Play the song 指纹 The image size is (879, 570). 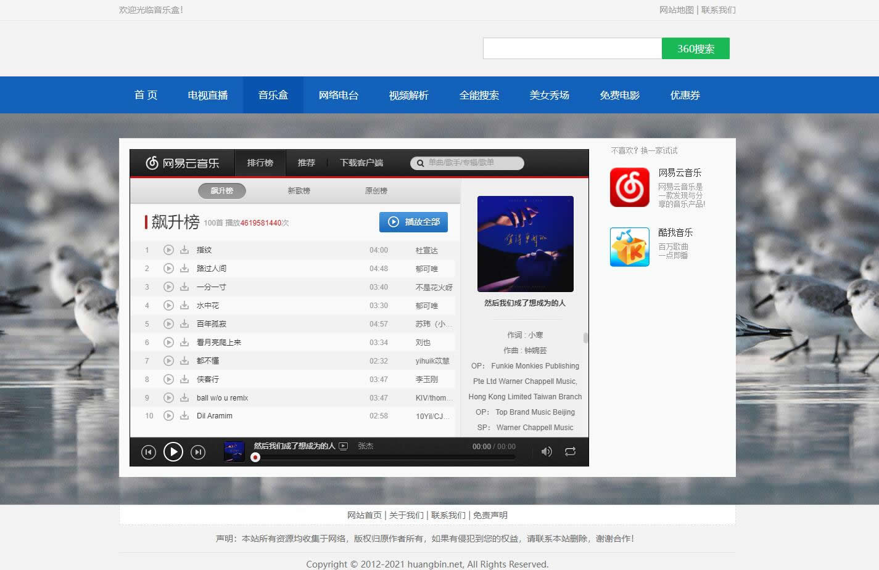[168, 250]
